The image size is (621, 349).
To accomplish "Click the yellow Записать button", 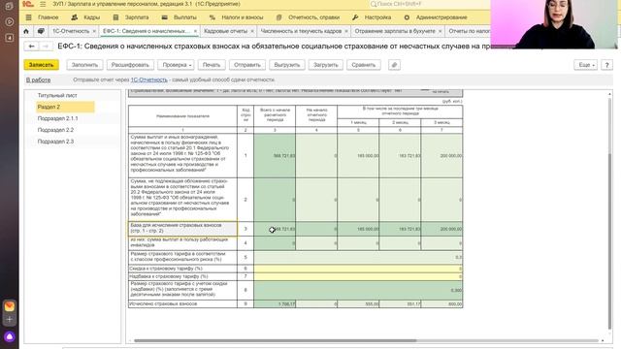I will click(x=41, y=65).
